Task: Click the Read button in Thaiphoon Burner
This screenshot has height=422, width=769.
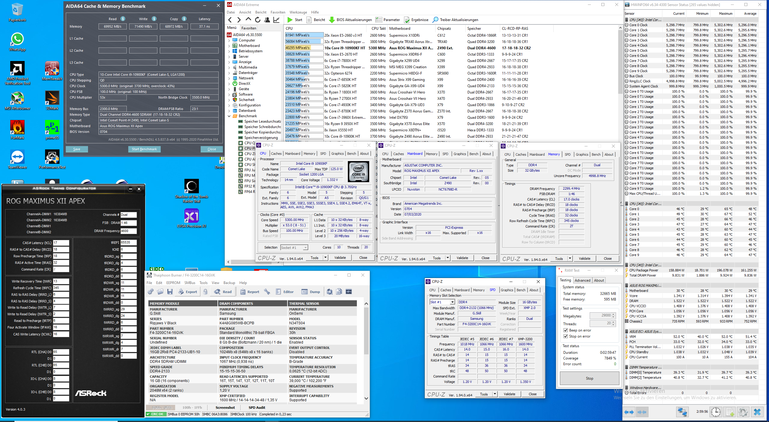Action: [223, 292]
